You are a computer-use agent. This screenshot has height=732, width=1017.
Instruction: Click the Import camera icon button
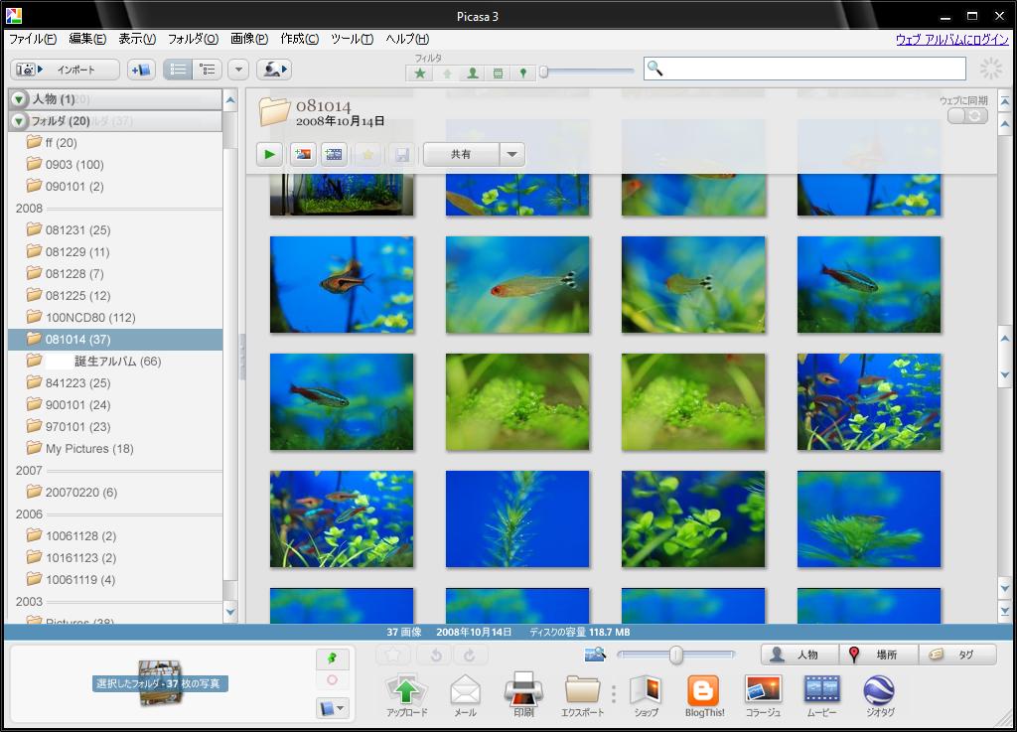tap(65, 70)
